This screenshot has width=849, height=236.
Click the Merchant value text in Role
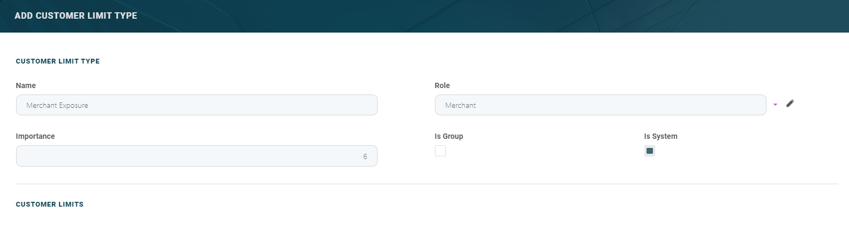[x=461, y=106]
